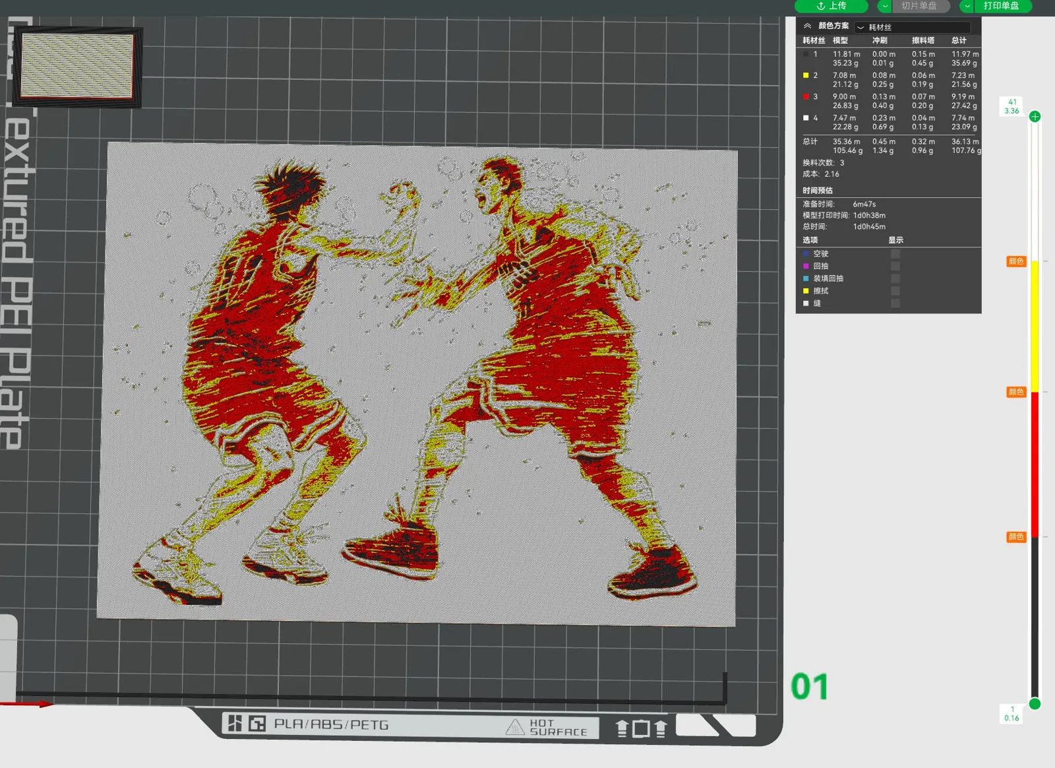Click the 冲刷 column header
This screenshot has width=1055, height=768.
coord(880,40)
